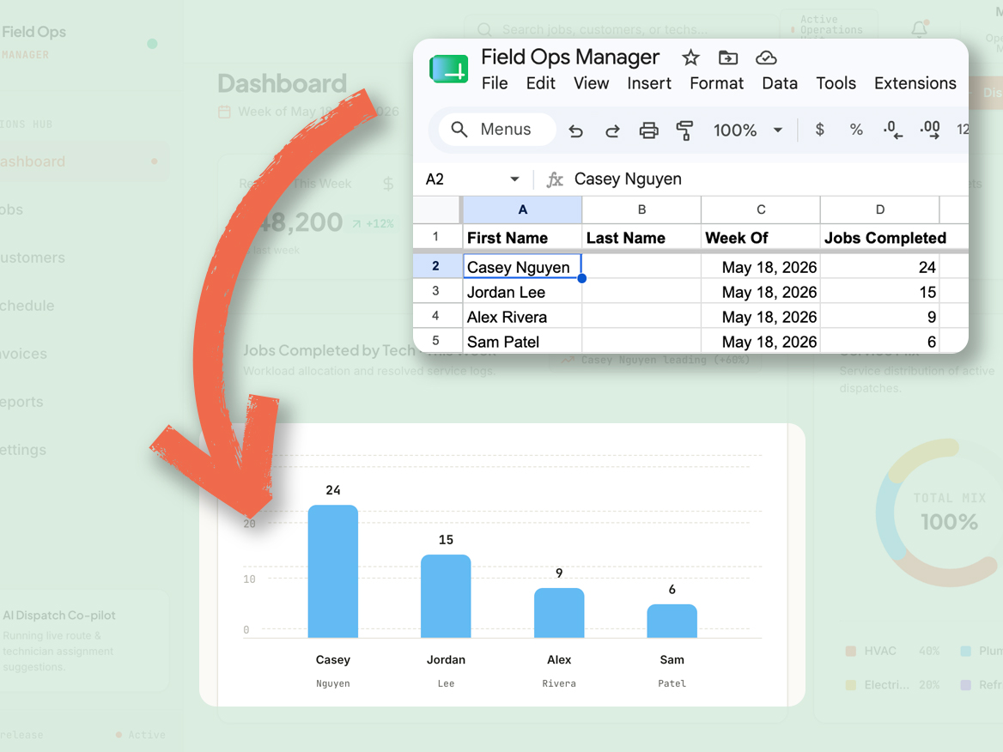The image size is (1003, 752).
Task: Click the Last Name header cell
Action: (x=641, y=238)
